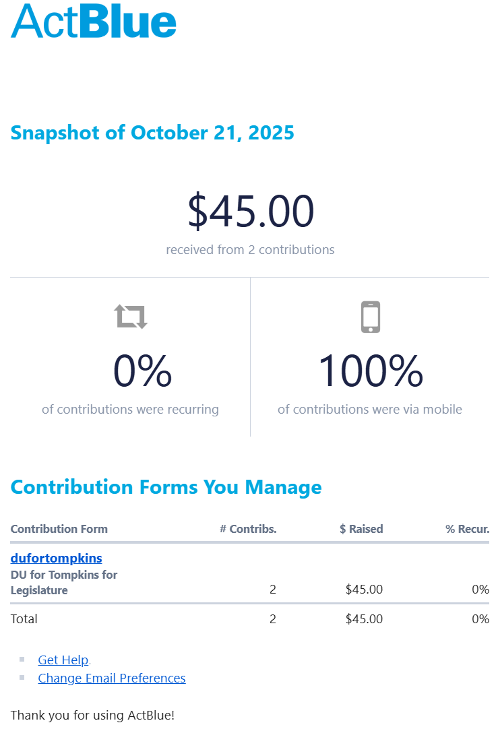Click the $45.00 total amount

[251, 211]
